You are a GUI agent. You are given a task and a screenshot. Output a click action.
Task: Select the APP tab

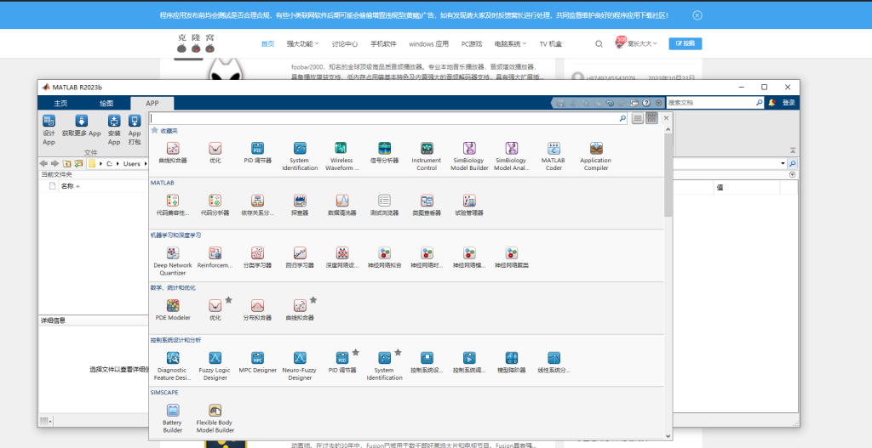click(x=152, y=103)
